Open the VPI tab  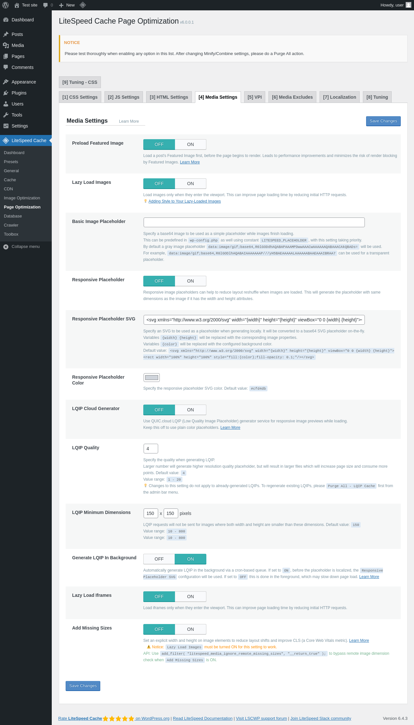tap(255, 97)
